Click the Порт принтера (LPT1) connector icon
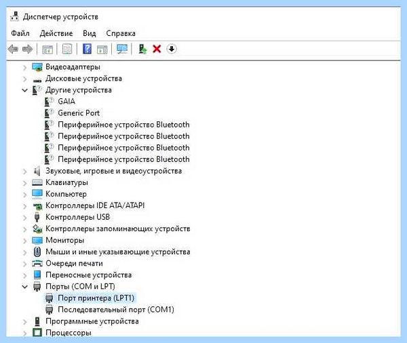 coord(49,298)
